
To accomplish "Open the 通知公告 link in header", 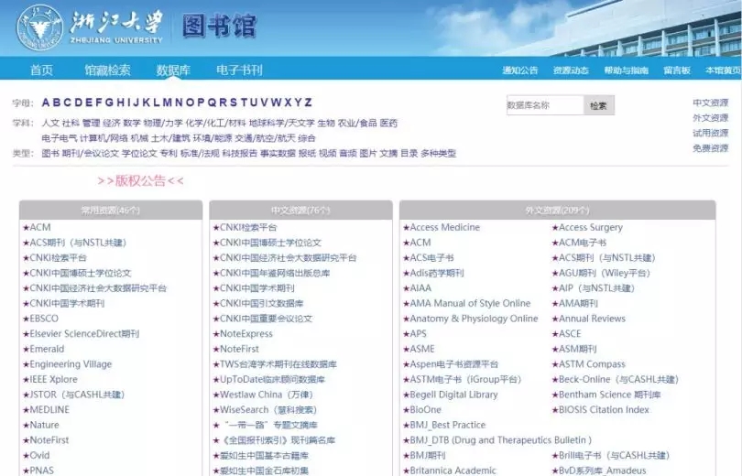I will point(520,70).
